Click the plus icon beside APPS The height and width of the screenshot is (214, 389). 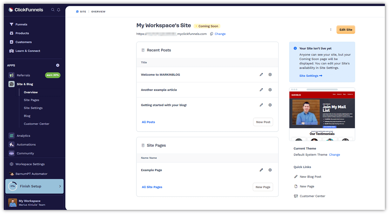coord(58,65)
